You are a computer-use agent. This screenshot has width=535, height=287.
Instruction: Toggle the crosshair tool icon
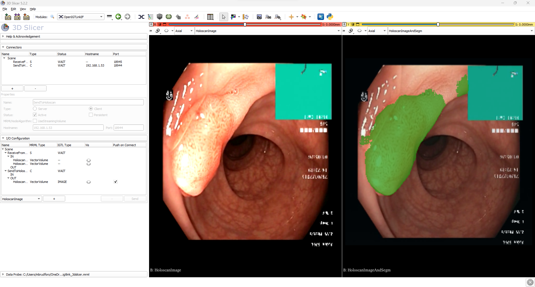coord(291,17)
